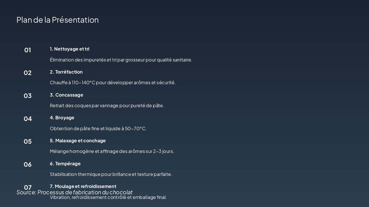Select the "4. Broyage" heading
The height and width of the screenshot is (207, 369).
click(62, 118)
